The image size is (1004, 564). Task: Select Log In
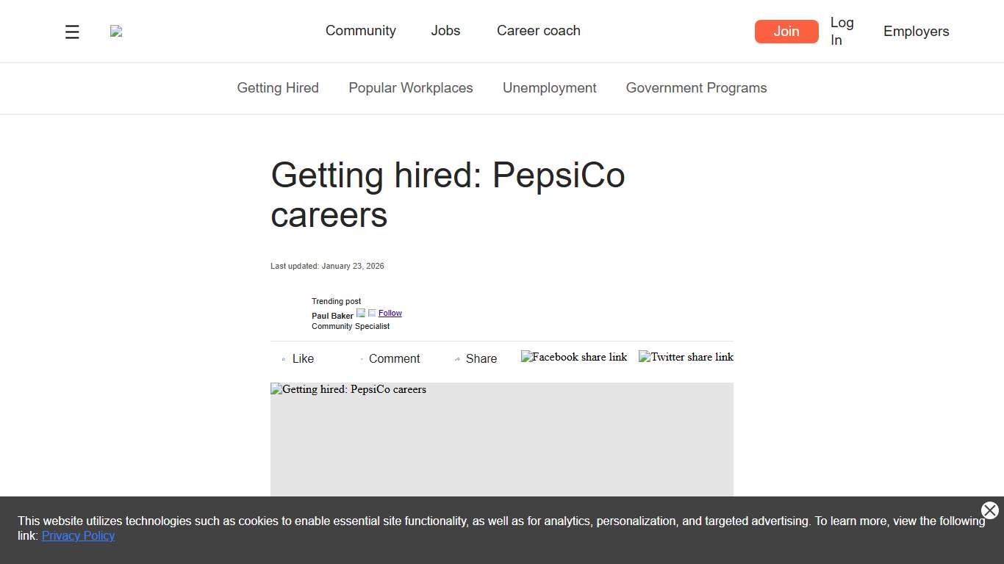click(x=842, y=31)
